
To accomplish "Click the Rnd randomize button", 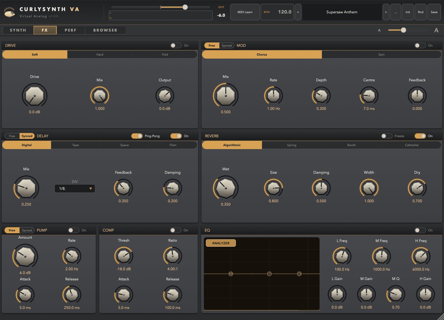I will [x=420, y=12].
